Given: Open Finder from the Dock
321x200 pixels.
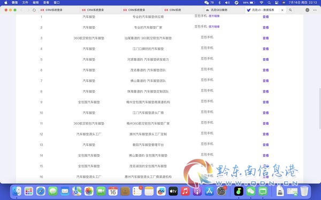Looking at the screenshot, I should coord(17,191).
